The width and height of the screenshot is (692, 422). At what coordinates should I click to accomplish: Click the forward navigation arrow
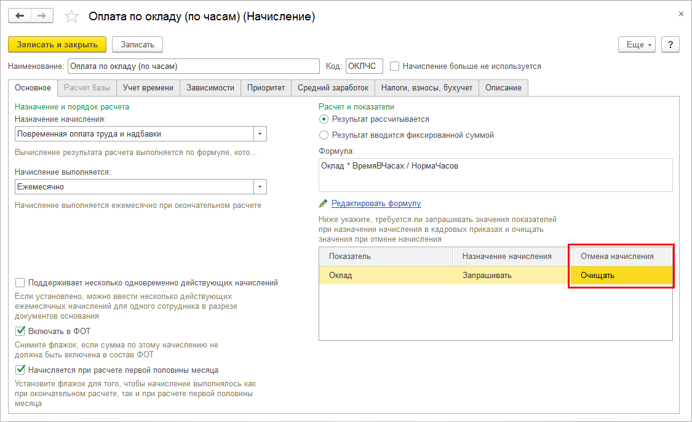click(x=41, y=15)
